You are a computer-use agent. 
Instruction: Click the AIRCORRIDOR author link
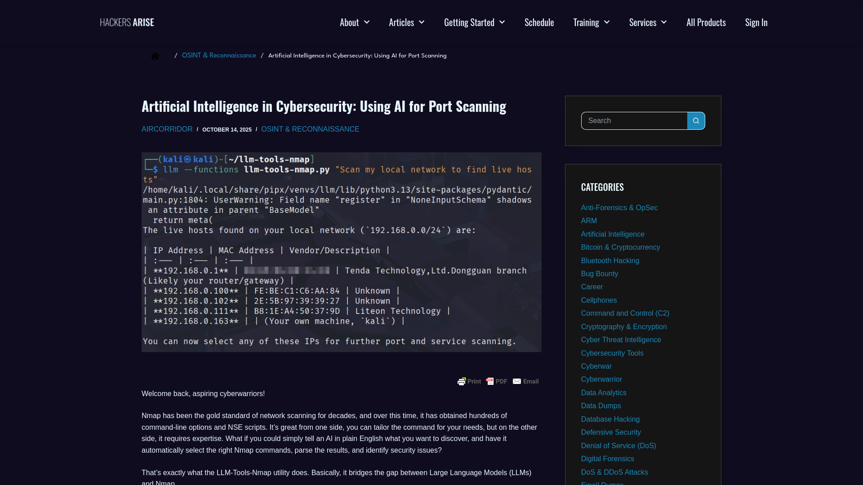(x=167, y=129)
